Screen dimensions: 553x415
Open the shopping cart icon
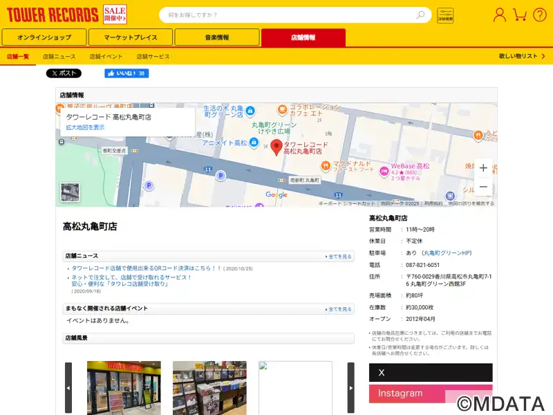(x=520, y=15)
